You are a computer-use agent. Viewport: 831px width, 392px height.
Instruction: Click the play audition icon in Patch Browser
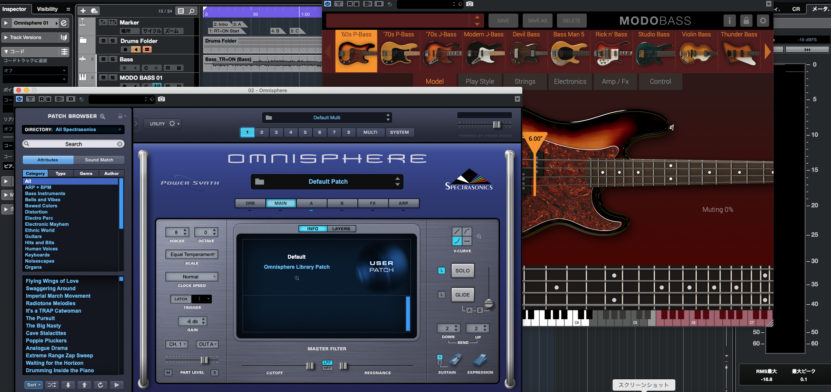click(116, 385)
